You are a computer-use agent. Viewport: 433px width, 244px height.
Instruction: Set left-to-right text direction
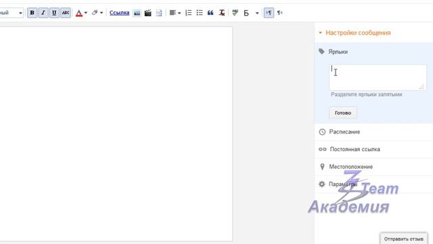[269, 13]
